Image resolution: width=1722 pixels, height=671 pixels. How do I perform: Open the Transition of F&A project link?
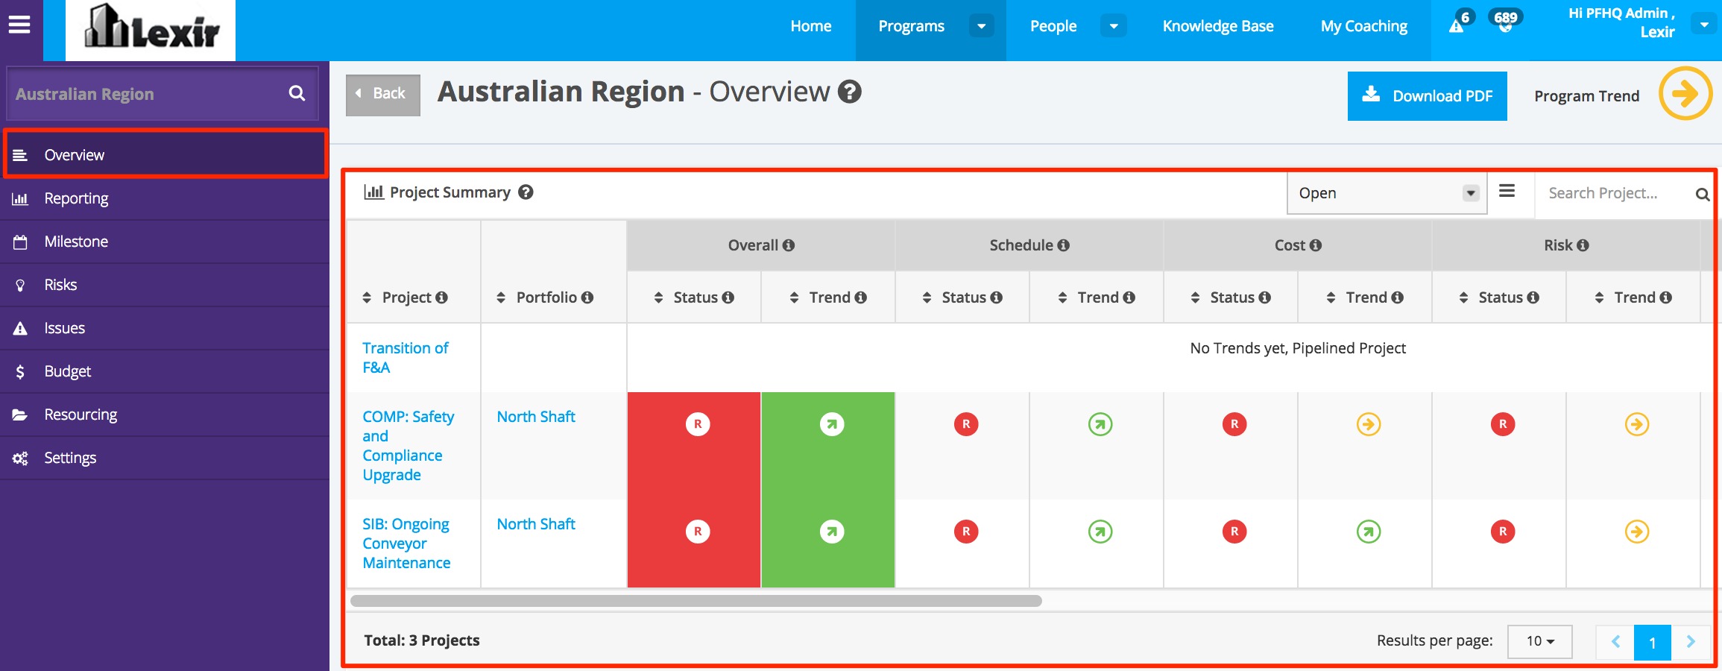(x=406, y=358)
